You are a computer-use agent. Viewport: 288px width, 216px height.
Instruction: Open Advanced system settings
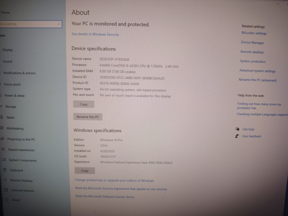[257, 71]
